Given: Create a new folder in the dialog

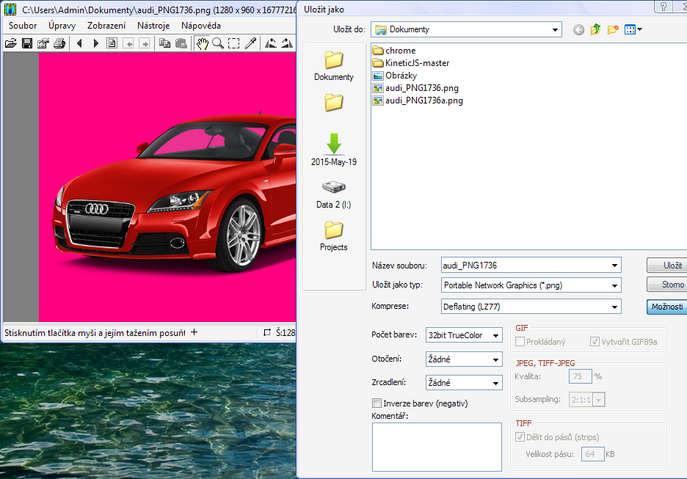Looking at the screenshot, I should 613,30.
